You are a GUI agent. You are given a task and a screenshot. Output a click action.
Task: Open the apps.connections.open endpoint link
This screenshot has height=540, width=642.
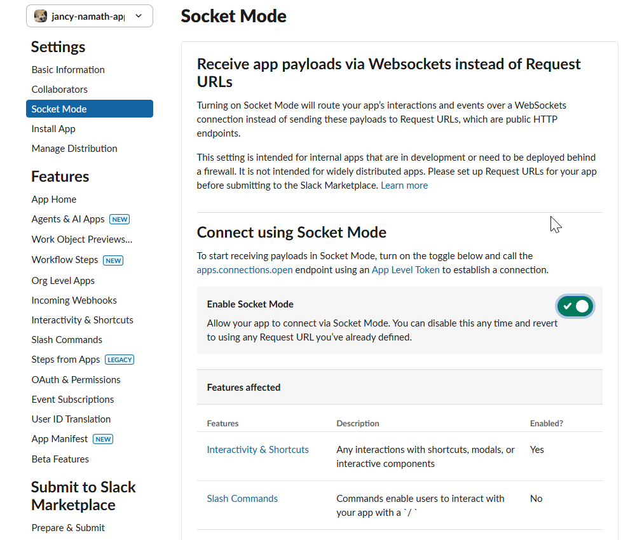(245, 270)
